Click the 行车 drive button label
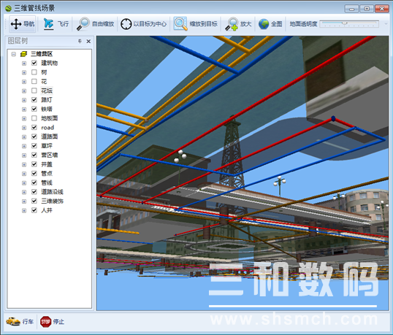The height and width of the screenshot is (335, 393). click(28, 321)
